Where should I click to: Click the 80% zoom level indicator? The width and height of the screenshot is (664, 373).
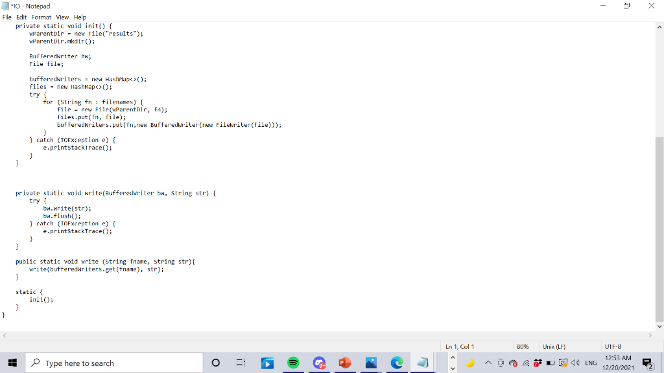(523, 346)
